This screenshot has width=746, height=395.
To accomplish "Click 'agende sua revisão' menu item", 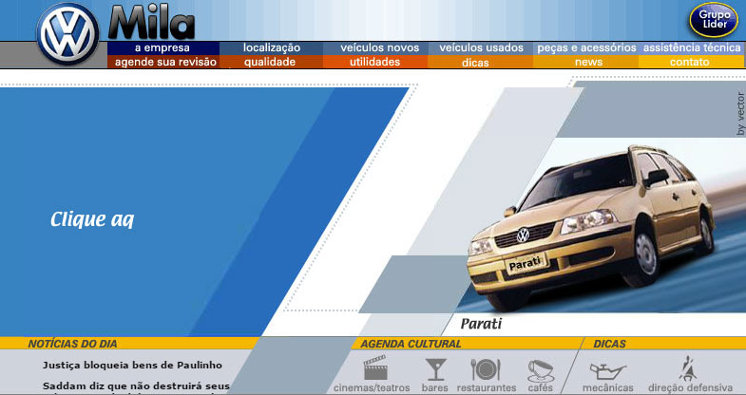I will point(165,63).
